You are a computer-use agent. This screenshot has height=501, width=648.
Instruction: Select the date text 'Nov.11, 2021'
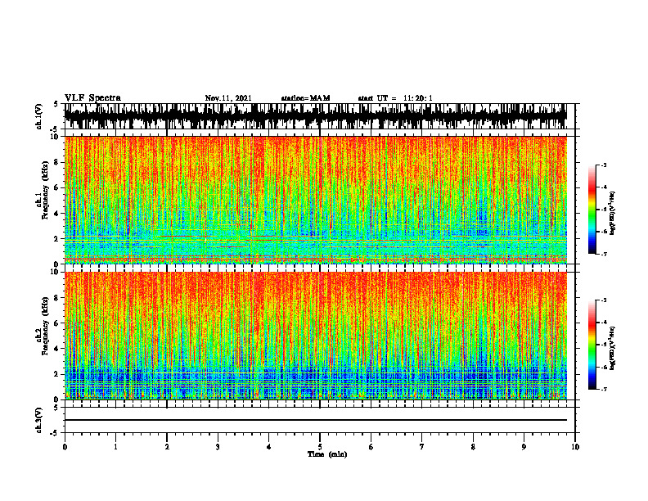point(228,98)
